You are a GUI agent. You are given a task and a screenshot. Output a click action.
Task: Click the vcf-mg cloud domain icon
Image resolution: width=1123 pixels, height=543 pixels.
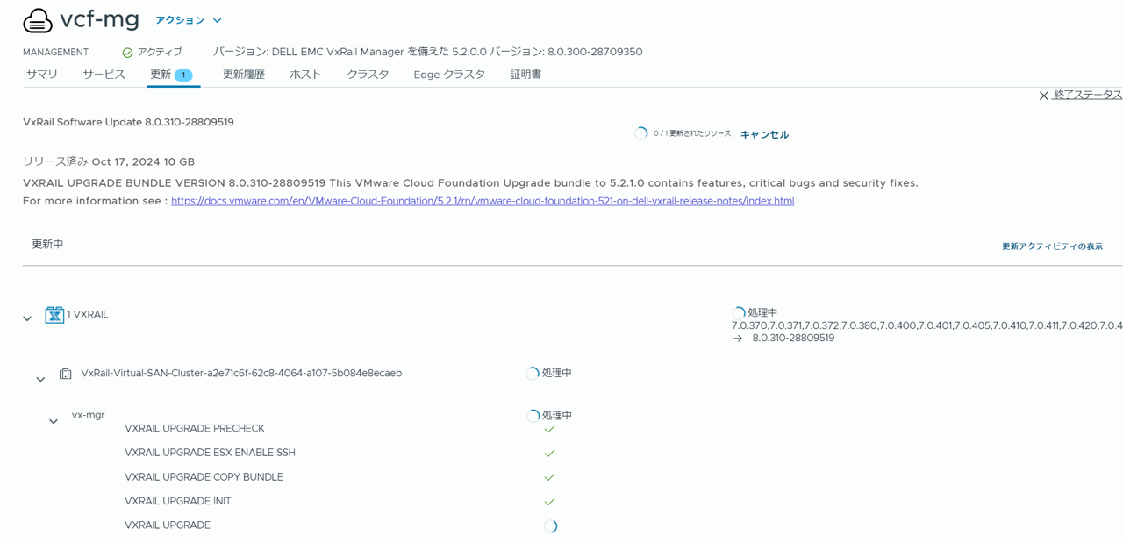click(38, 20)
